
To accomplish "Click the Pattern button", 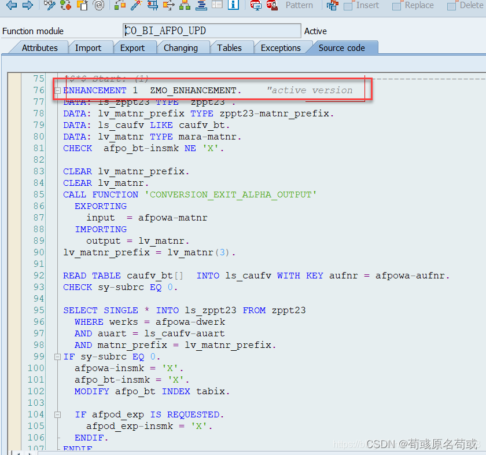I will (300, 6).
